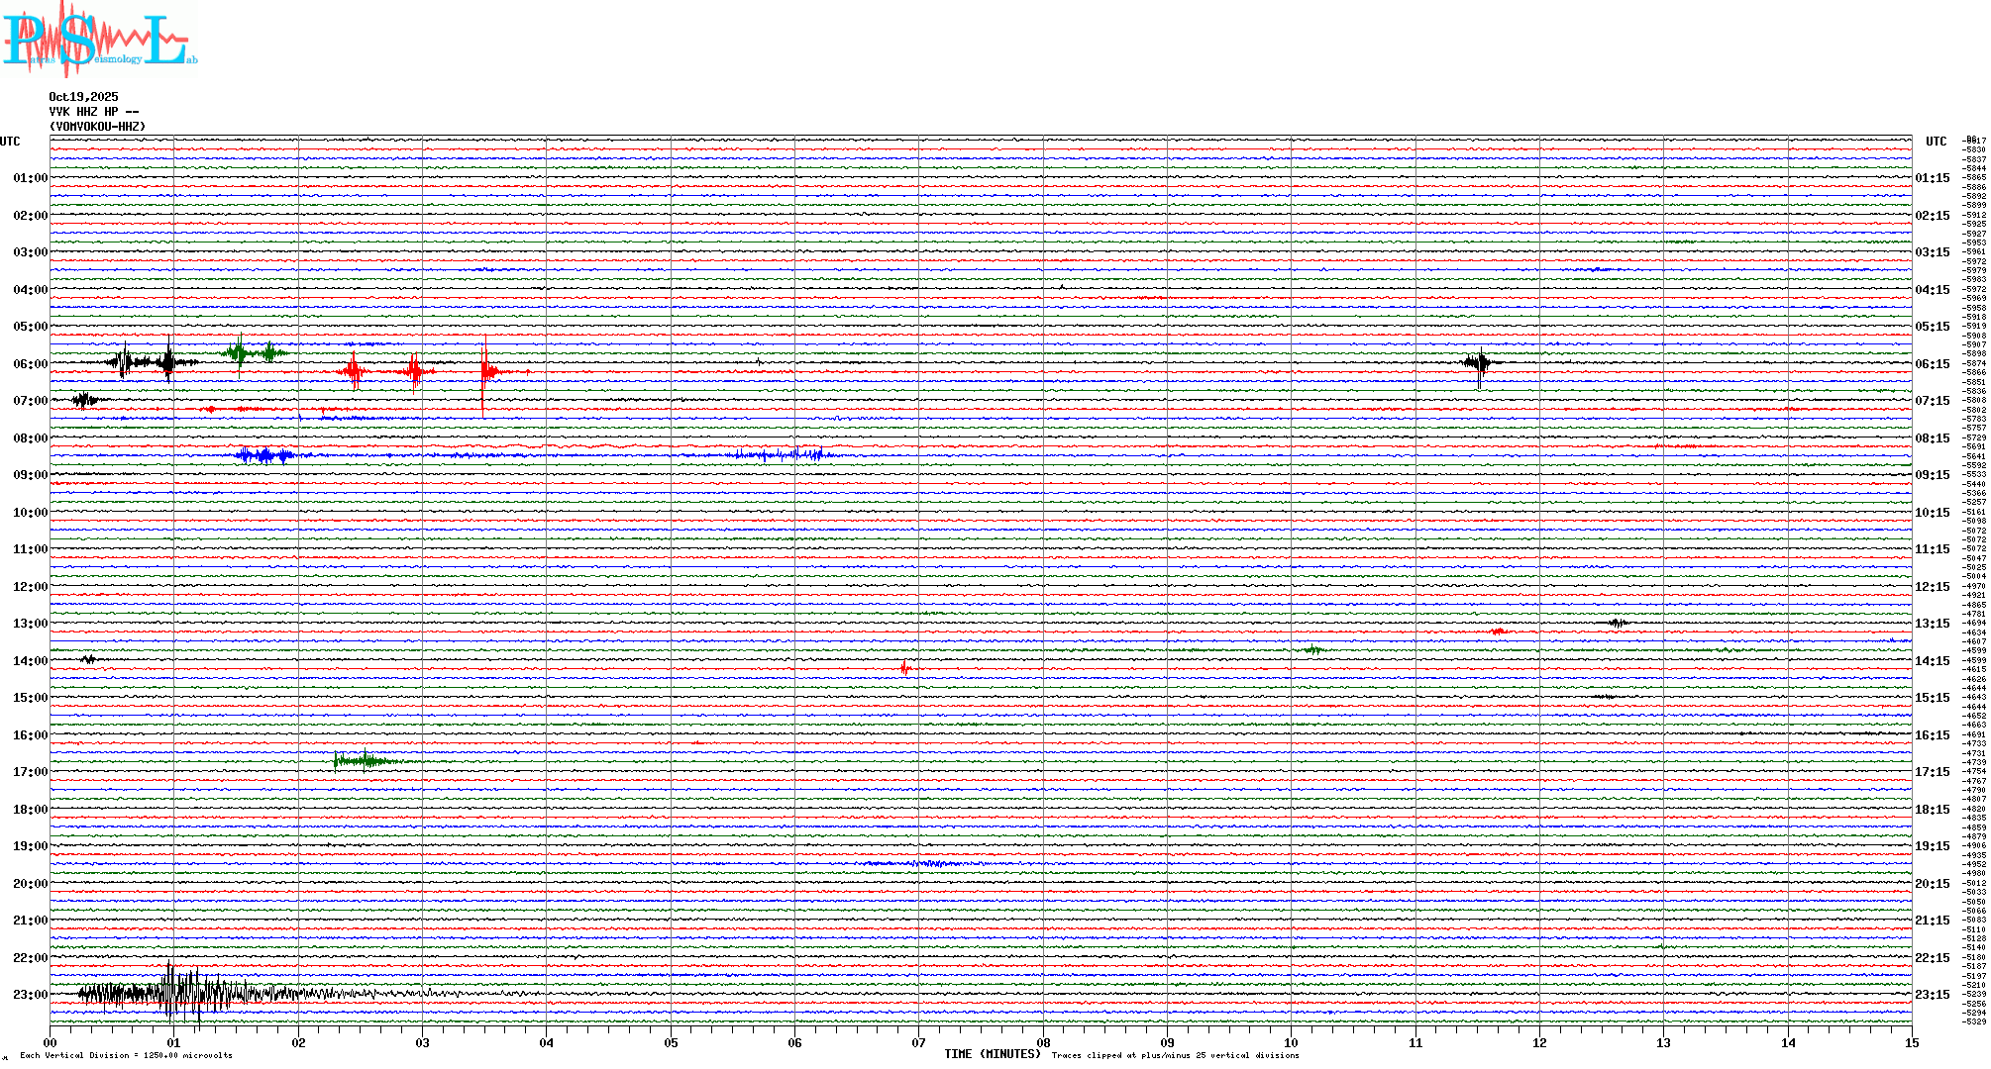The image size is (1991, 1069).
Task: Click the PSL Seismology Lab logo
Action: click(99, 40)
